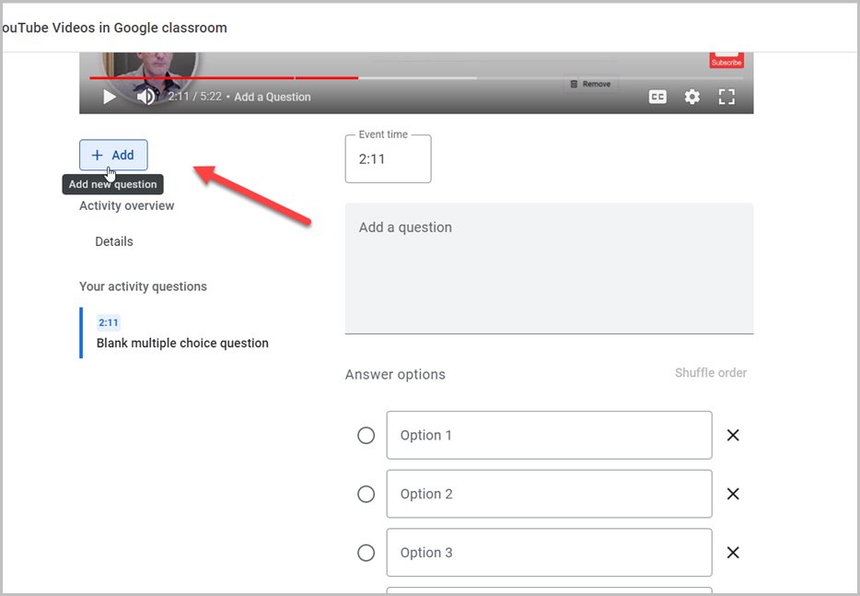
Task: Click the 2:11 / 5:22 time display
Action: (194, 97)
